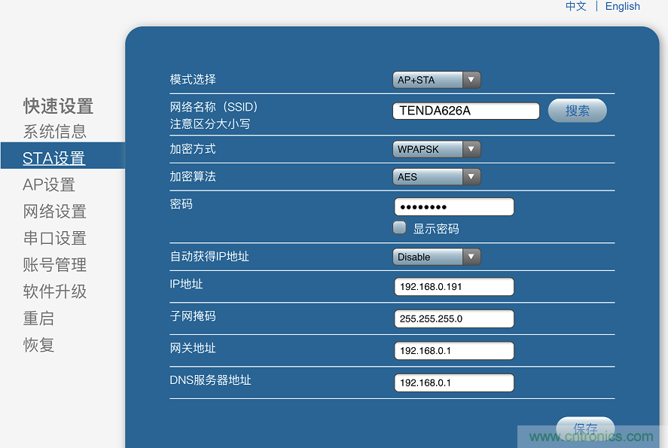Screen dimensions: 668x448
Task: Switch language to English
Action: tap(622, 6)
